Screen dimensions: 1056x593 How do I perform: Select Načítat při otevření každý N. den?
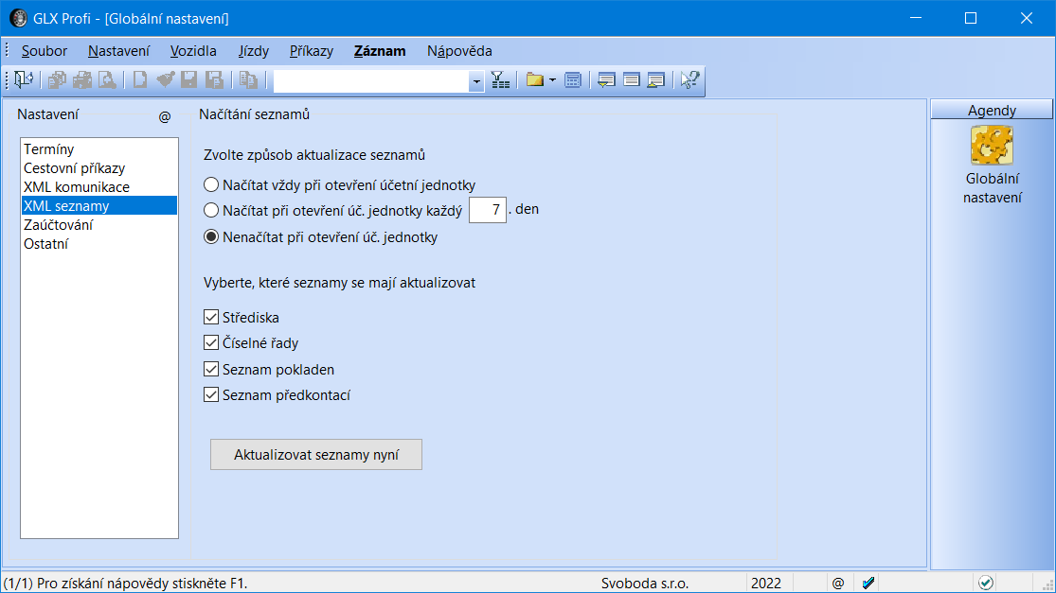[x=211, y=211]
